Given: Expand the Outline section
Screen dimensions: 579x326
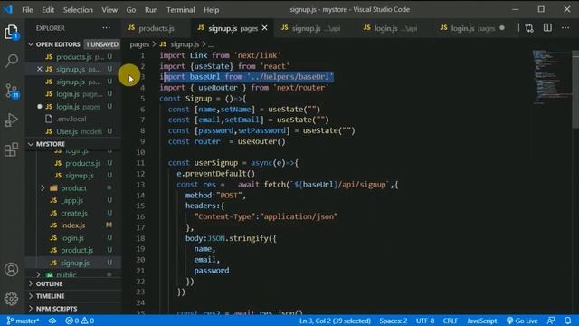Looking at the screenshot, I should (49, 283).
